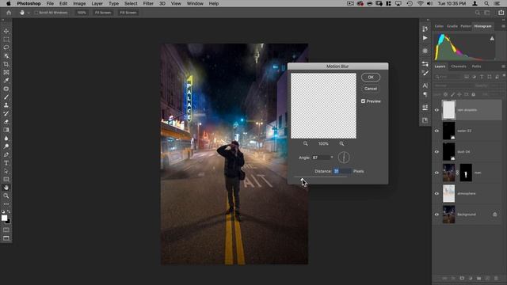This screenshot has width=507, height=285.
Task: Toggle Scroll All Windows checkbox
Action: tap(36, 13)
